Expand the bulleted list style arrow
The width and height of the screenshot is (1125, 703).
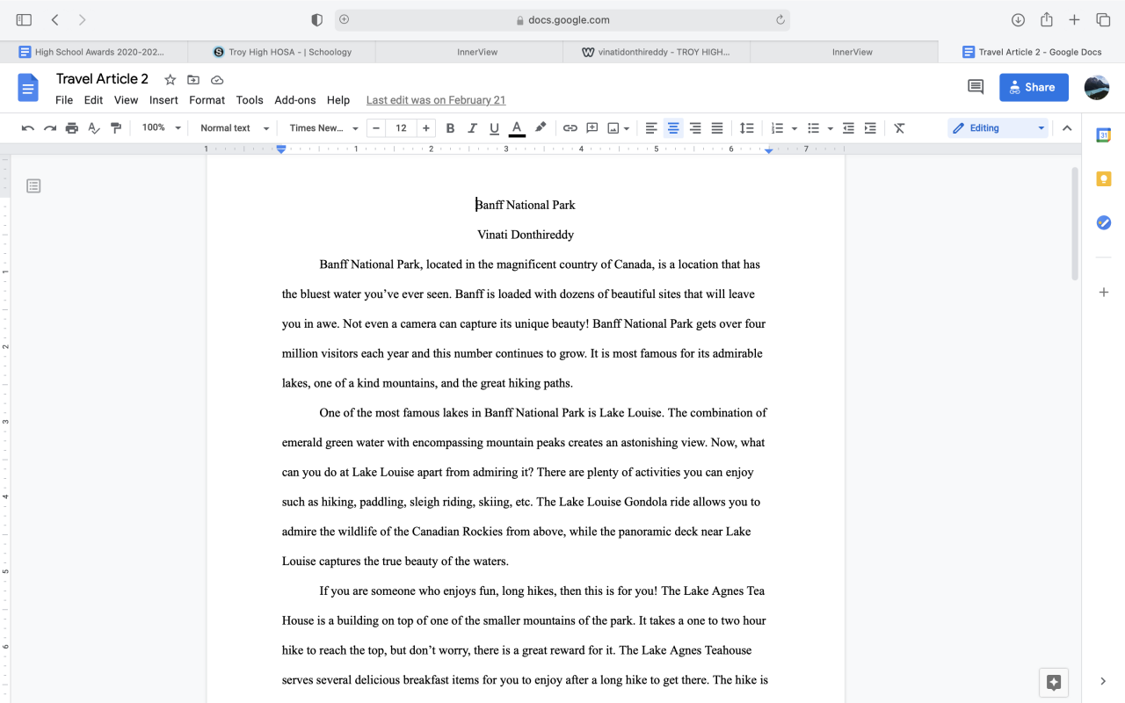[x=831, y=128]
